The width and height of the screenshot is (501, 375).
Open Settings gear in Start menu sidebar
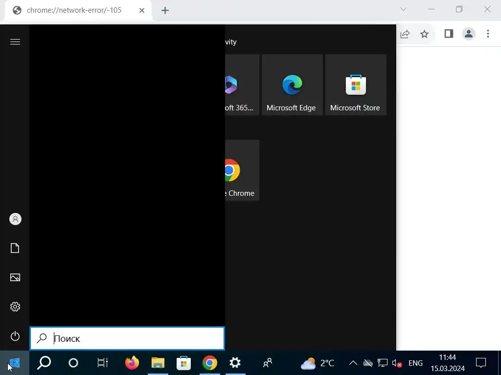pyautogui.click(x=15, y=307)
